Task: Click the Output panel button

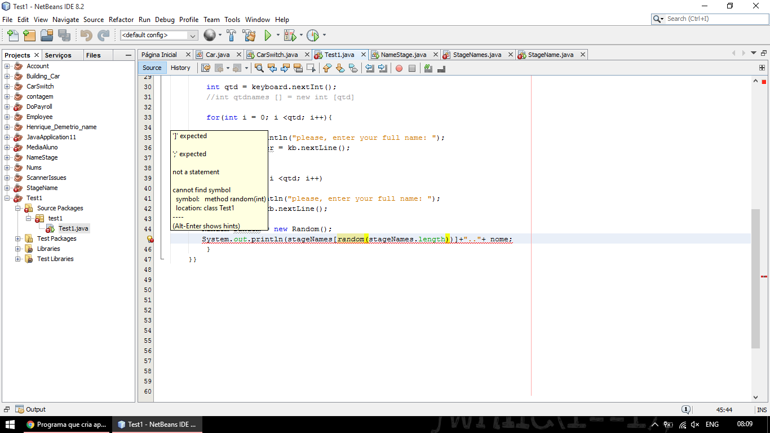Action: tap(31, 409)
